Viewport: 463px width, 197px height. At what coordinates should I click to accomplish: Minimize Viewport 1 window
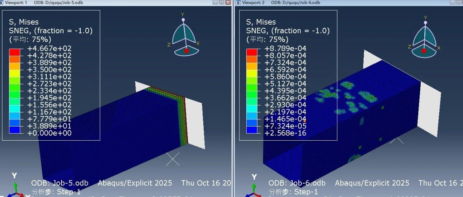tap(216, 2)
